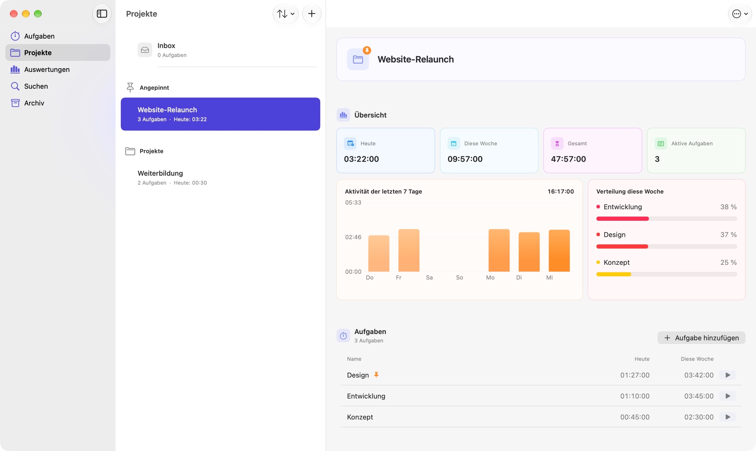
Task: Start timer for the Entwicklung task
Action: pos(728,396)
